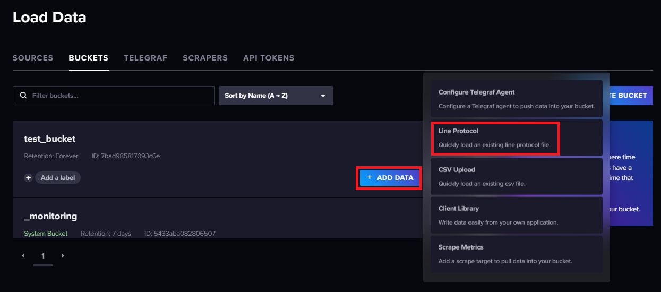Viewport: 661px width, 292px height.
Task: Click the search magnifier icon in filter box
Action: (x=23, y=96)
